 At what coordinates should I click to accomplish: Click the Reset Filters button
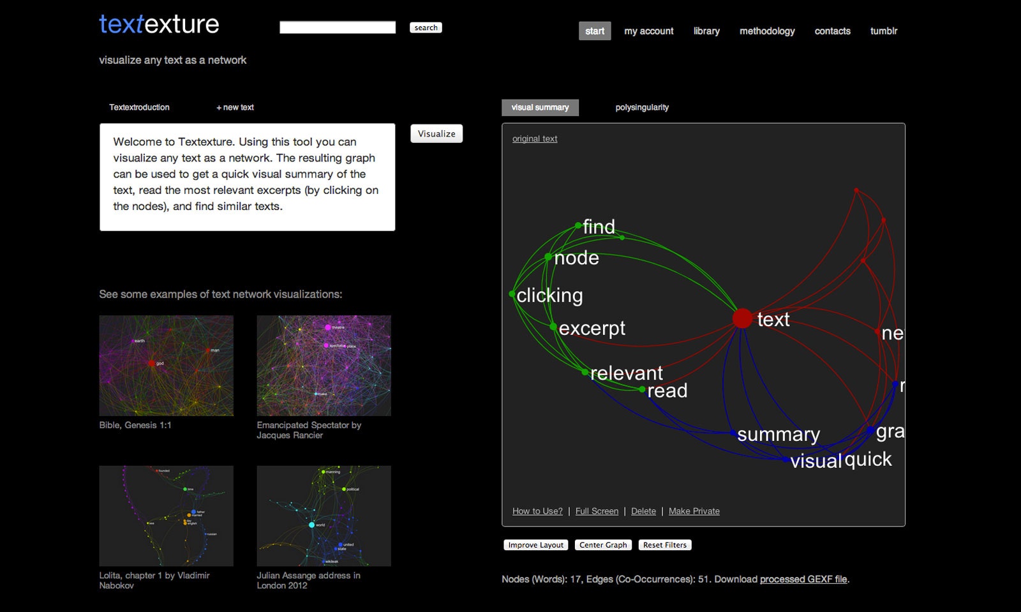click(665, 545)
